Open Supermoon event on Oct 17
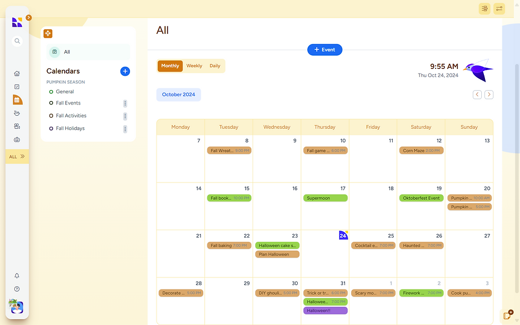Image resolution: width=520 pixels, height=325 pixels. pos(325,198)
